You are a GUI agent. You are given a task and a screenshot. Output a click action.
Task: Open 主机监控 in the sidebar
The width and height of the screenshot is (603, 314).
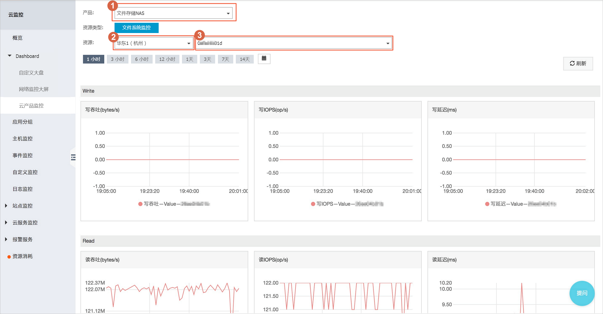(x=22, y=139)
